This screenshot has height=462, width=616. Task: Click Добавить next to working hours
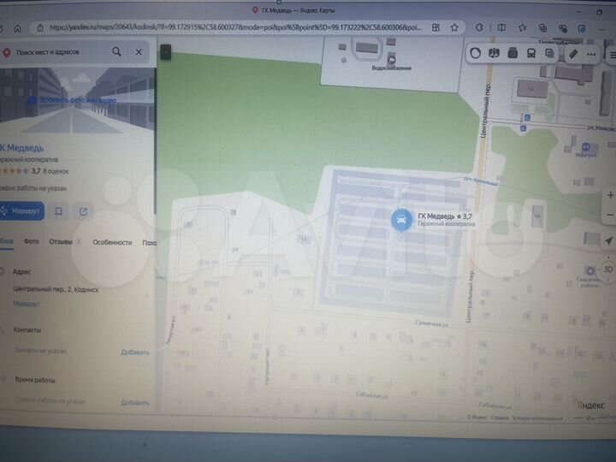(135, 402)
